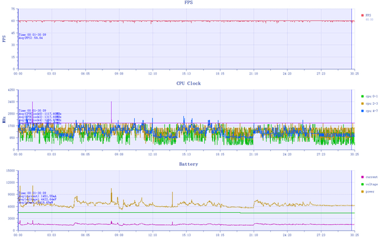Click the 09:08 time label under Battery chart

pos(119,235)
